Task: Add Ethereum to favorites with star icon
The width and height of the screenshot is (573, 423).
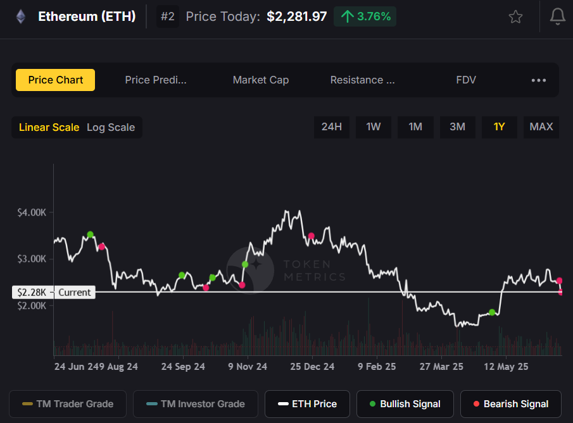Action: click(x=515, y=17)
